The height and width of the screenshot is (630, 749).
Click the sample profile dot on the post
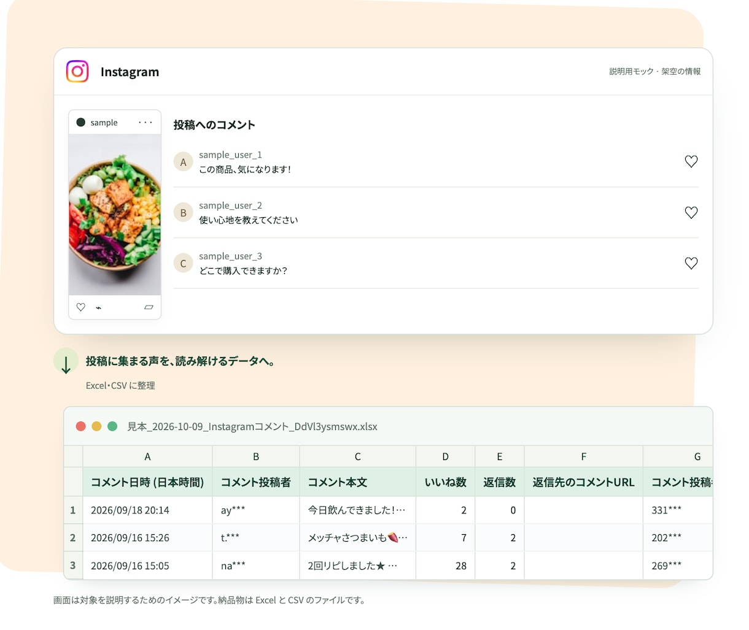pyautogui.click(x=80, y=122)
